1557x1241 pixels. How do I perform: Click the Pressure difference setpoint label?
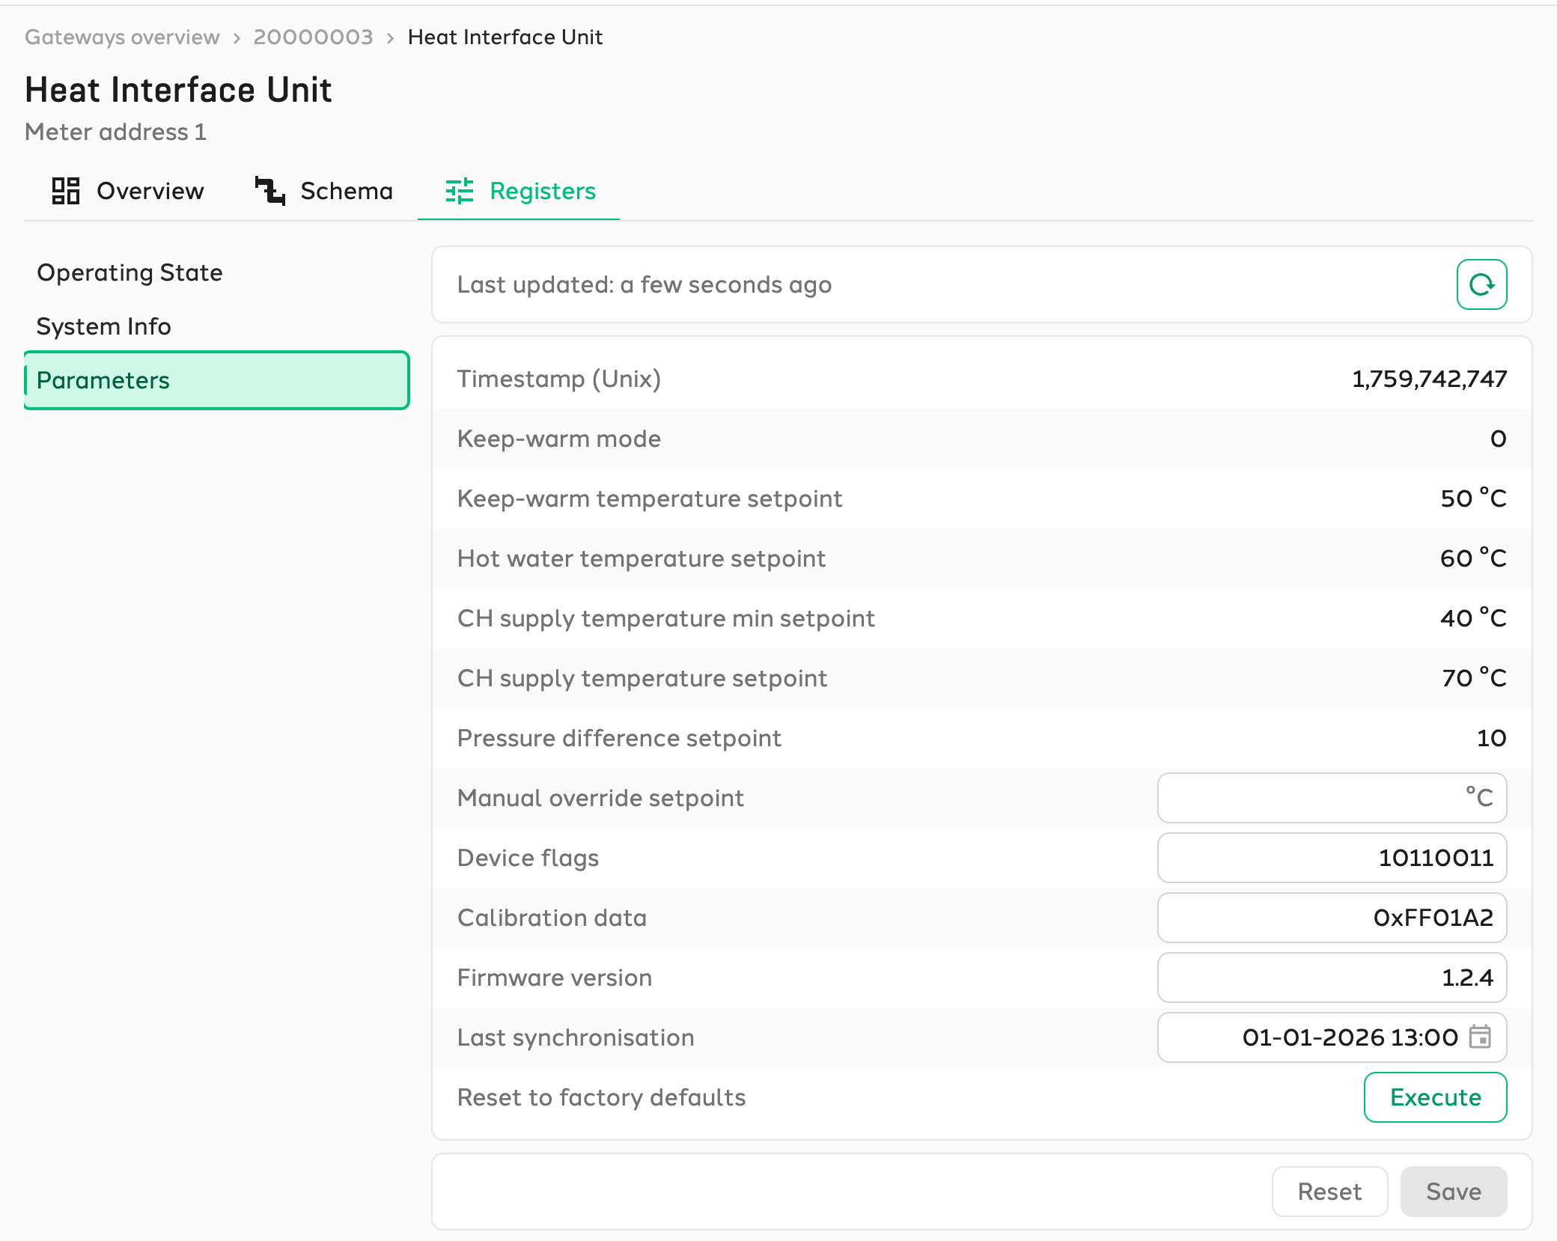pos(619,738)
